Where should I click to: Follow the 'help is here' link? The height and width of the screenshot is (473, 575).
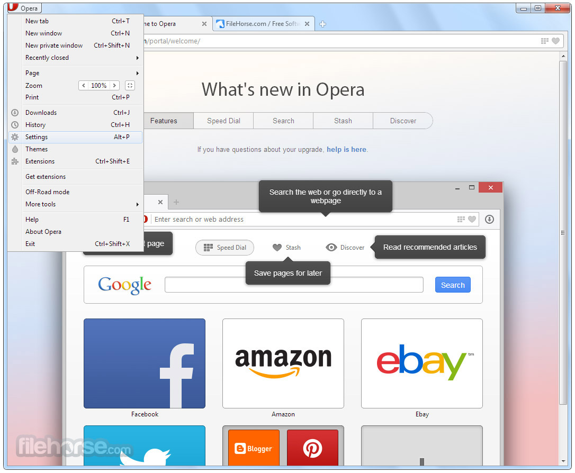347,150
